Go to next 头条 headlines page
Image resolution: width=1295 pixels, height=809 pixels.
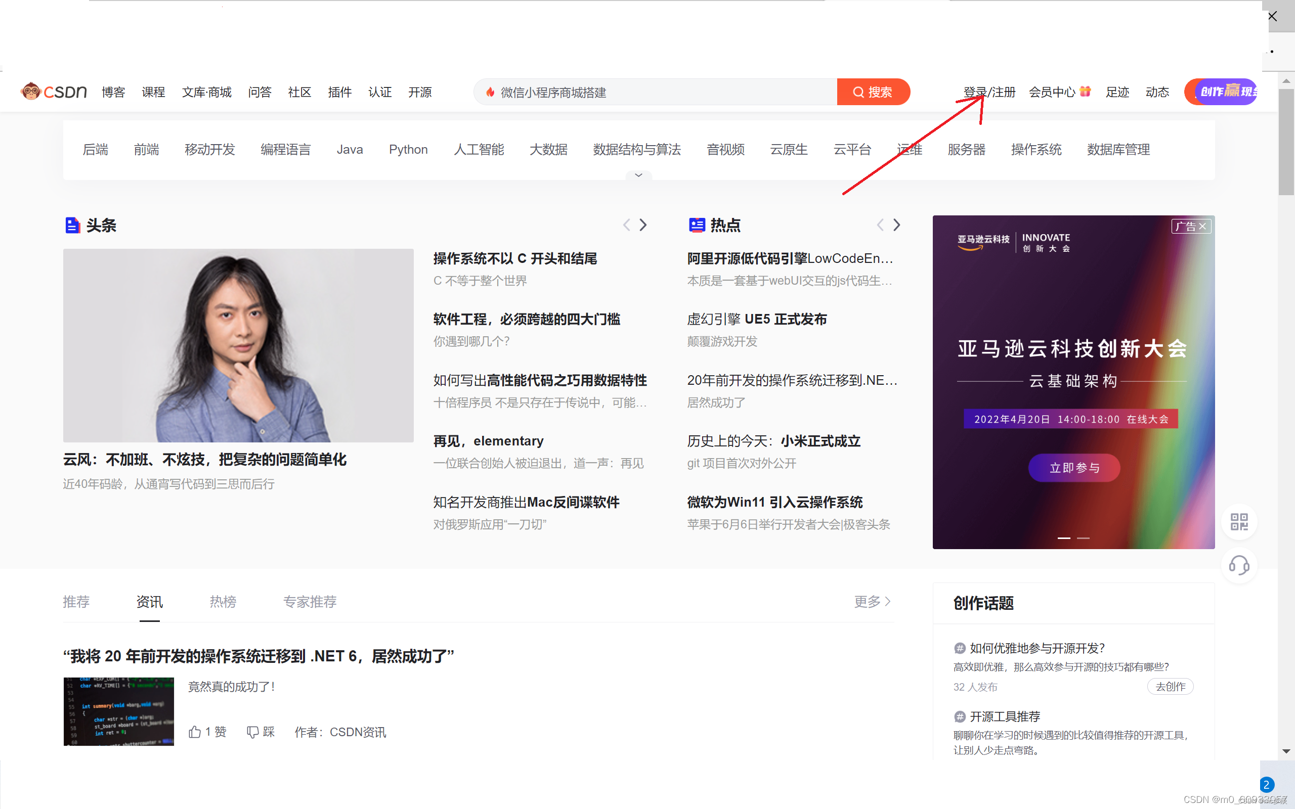point(643,226)
